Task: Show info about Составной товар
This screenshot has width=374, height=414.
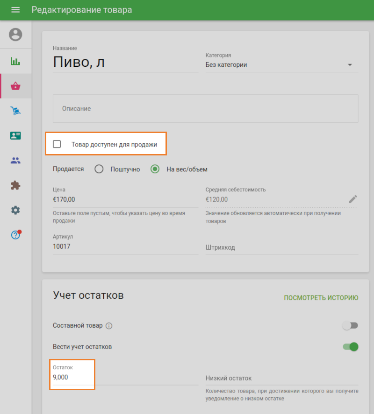Action: coord(109,326)
